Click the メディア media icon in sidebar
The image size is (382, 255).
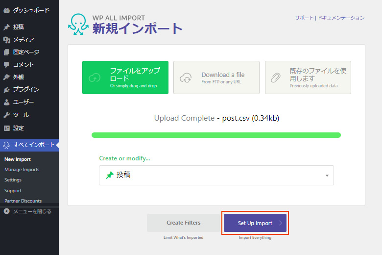6,40
